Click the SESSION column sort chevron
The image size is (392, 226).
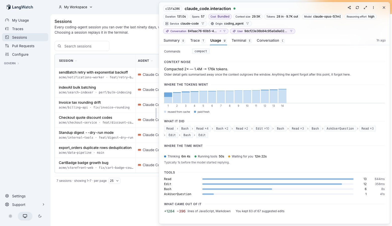76,61
